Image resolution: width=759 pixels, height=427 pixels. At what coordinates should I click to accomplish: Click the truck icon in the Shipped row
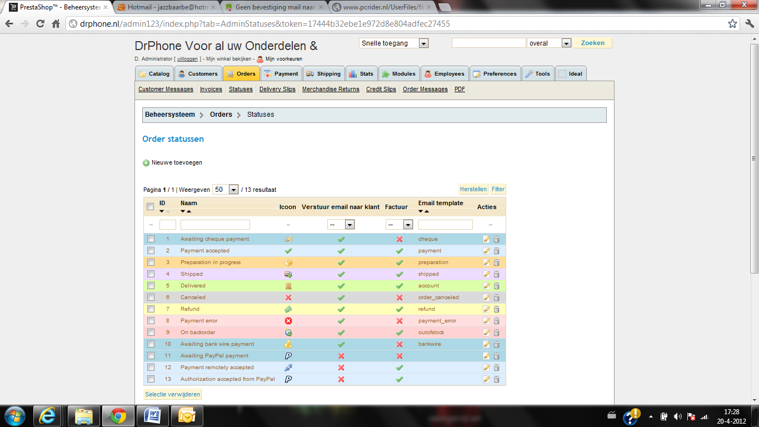click(x=288, y=274)
